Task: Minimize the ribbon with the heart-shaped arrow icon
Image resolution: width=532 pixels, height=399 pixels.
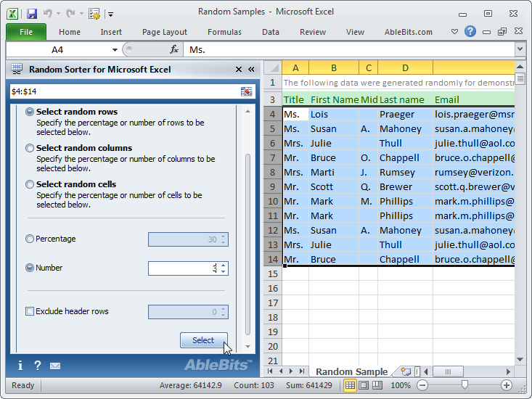Action: [x=454, y=31]
